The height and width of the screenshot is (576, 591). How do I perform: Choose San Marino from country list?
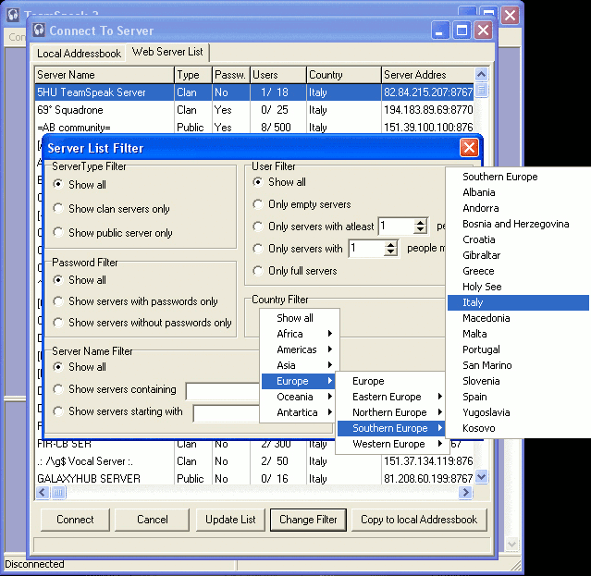coord(518,365)
